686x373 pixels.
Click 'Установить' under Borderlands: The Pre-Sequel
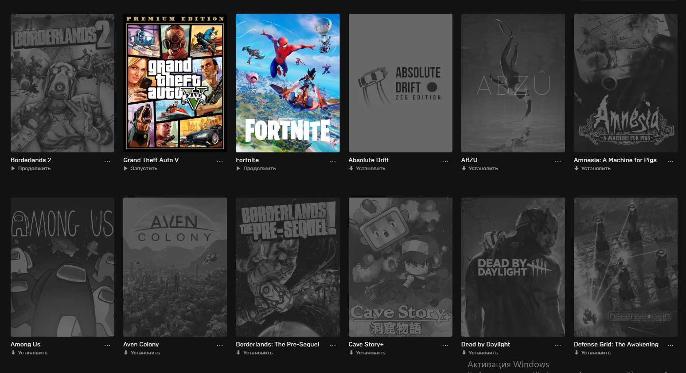254,353
